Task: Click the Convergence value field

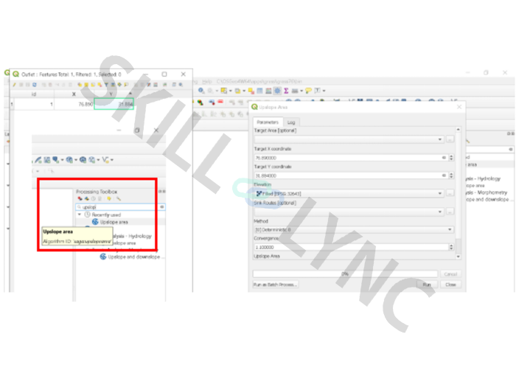Action: pyautogui.click(x=351, y=247)
